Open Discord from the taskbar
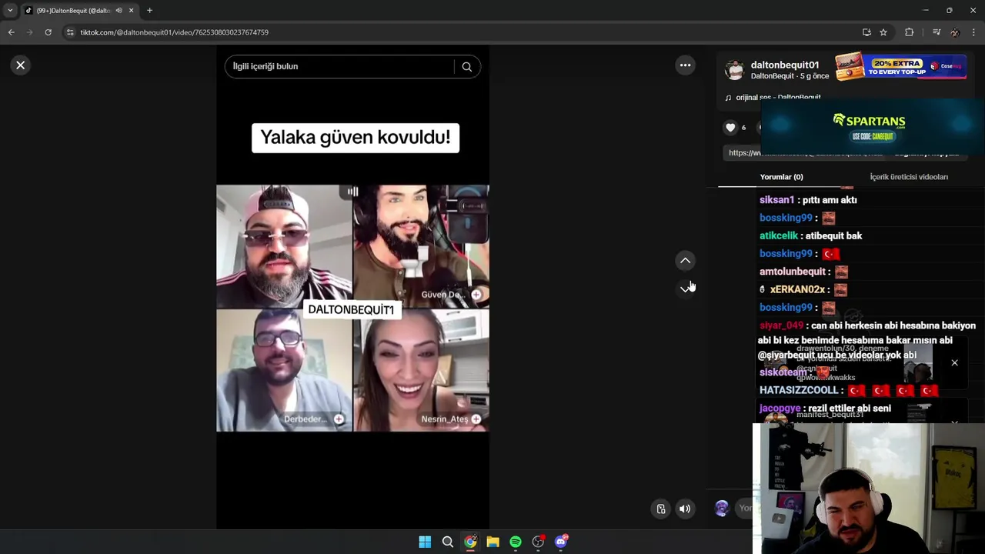 561,542
